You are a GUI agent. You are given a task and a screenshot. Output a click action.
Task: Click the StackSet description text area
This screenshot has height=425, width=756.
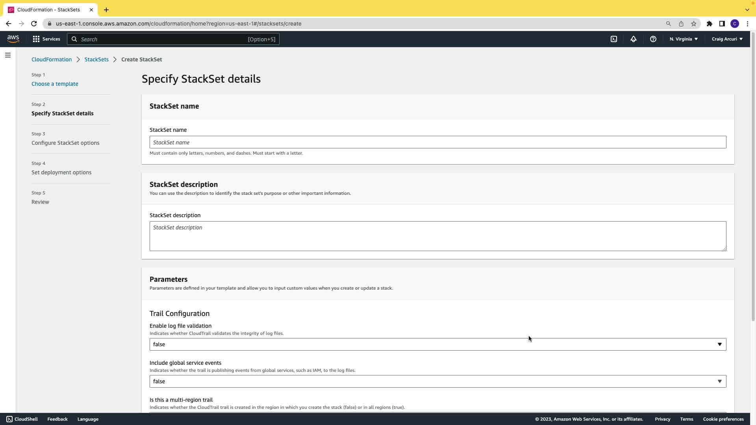point(437,236)
